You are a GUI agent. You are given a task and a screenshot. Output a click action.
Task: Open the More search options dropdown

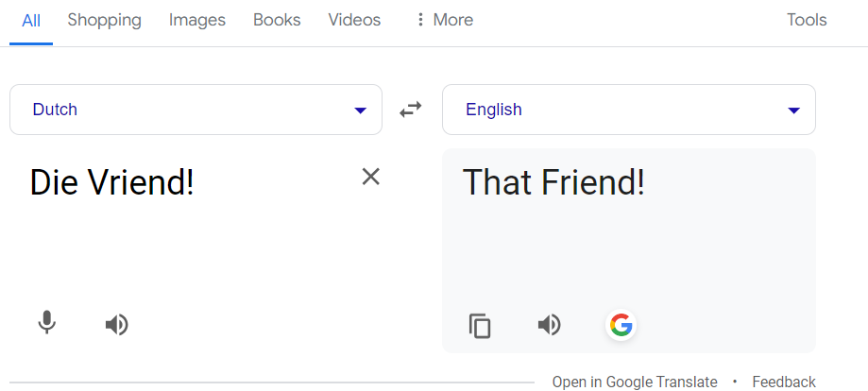(x=445, y=20)
